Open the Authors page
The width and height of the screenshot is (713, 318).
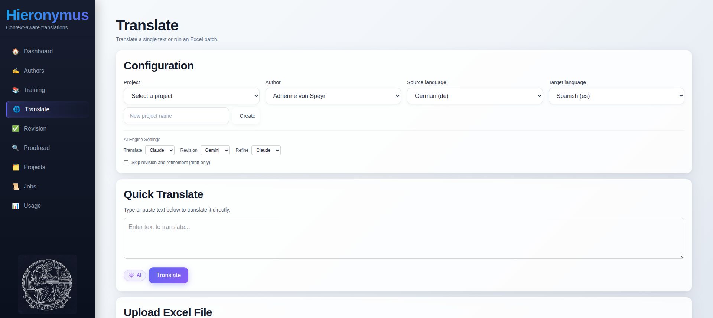click(x=48, y=71)
